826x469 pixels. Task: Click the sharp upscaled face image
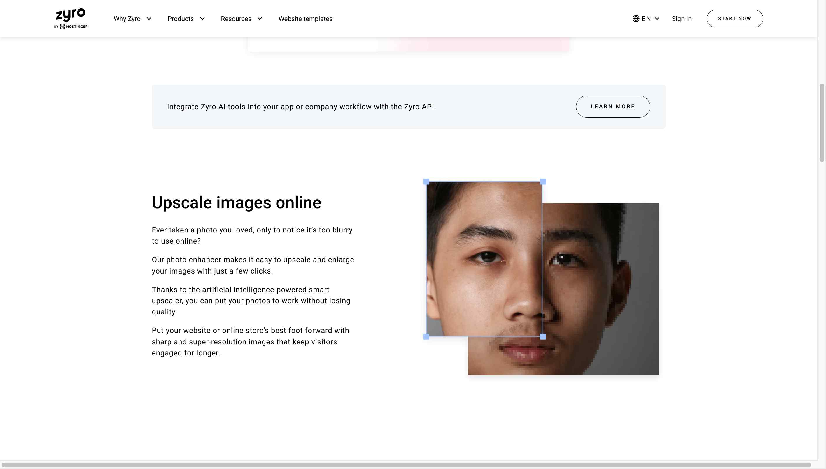click(x=484, y=259)
